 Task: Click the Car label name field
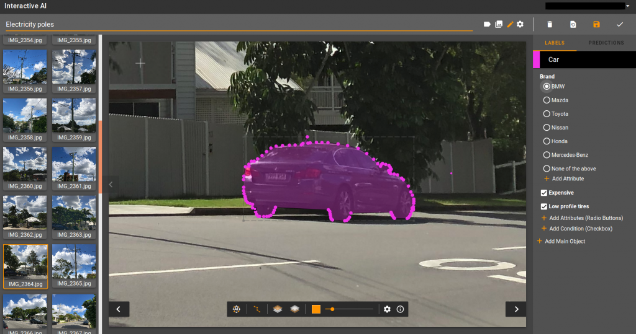click(588, 59)
